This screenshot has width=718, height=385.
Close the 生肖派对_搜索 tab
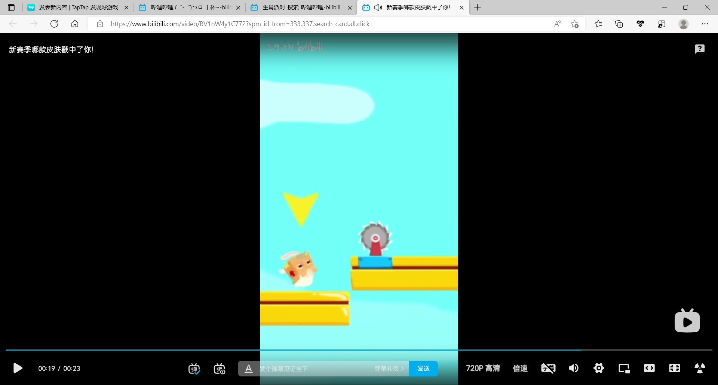350,7
